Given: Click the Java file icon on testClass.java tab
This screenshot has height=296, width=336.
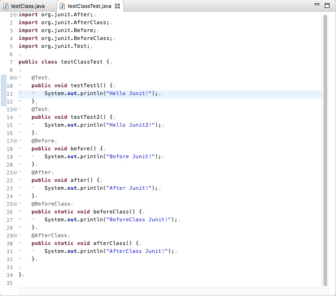Looking at the screenshot, I should (x=6, y=6).
